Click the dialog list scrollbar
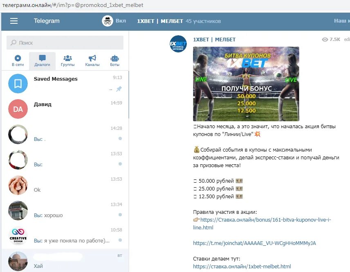 [128, 95]
